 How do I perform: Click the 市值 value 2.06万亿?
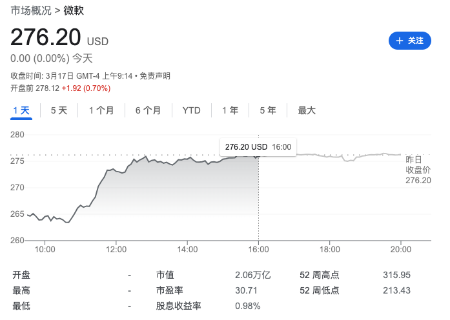point(252,275)
